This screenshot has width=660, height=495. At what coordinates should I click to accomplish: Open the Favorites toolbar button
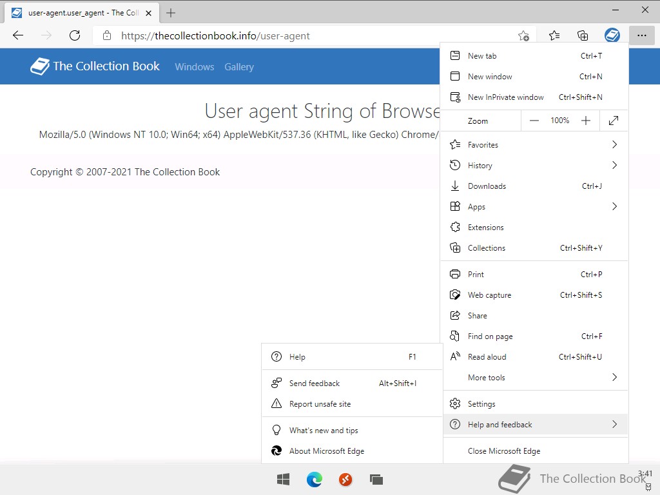pyautogui.click(x=554, y=35)
